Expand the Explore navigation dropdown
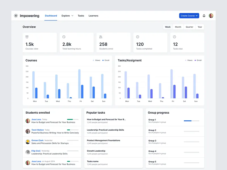Viewport: 227px width, 170px height. coord(67,16)
